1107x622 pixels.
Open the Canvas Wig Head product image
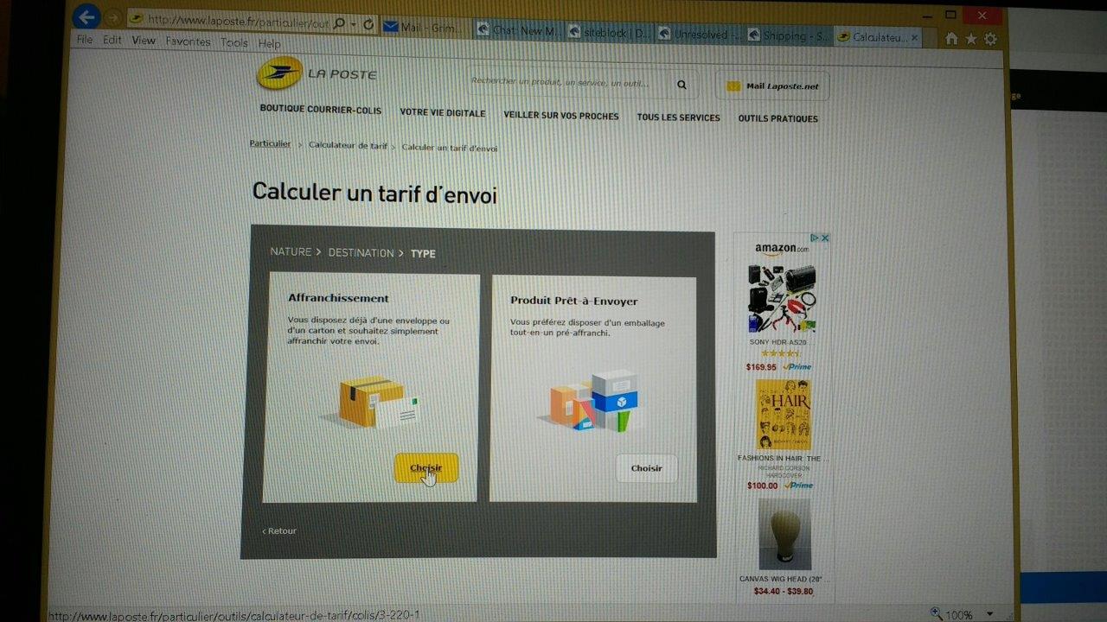(x=784, y=535)
